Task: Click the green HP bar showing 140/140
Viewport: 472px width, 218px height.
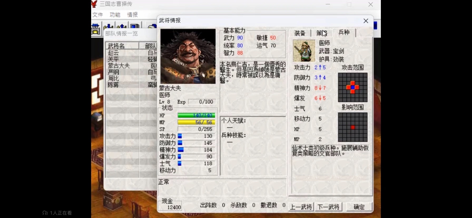Action: click(x=196, y=115)
